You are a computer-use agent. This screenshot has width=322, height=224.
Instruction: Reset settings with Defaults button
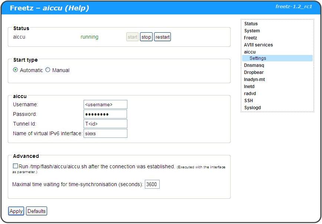pyautogui.click(x=36, y=211)
